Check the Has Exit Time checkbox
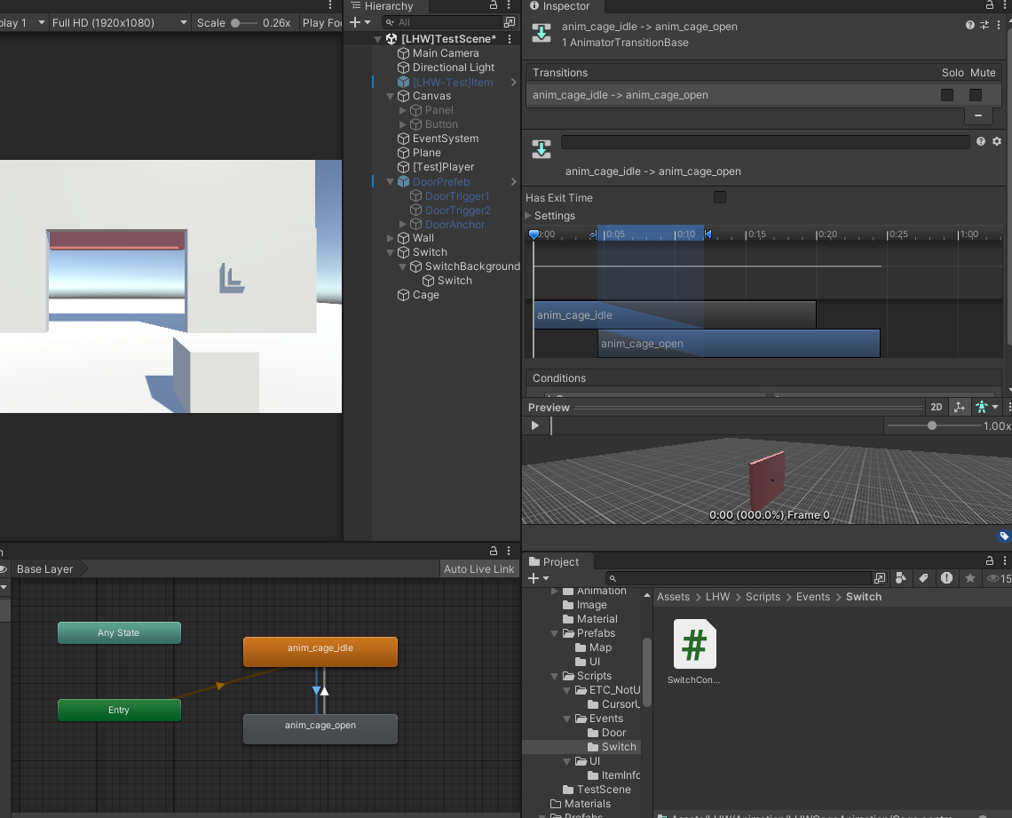The height and width of the screenshot is (818, 1012). [720, 197]
